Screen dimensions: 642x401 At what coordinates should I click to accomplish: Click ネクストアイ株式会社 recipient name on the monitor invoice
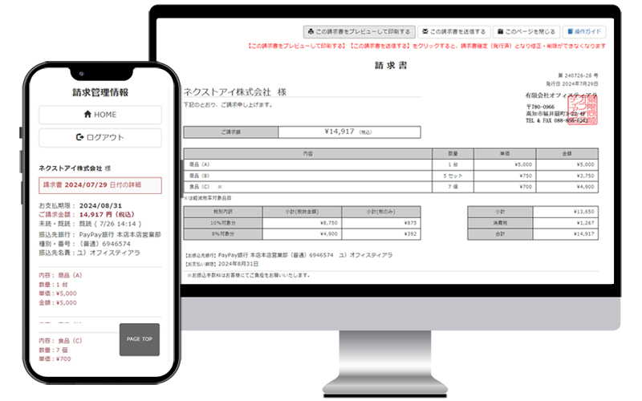point(229,92)
